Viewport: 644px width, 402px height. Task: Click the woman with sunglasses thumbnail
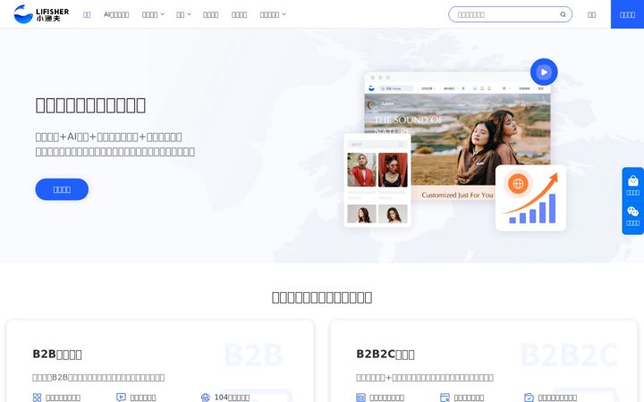[x=393, y=170]
